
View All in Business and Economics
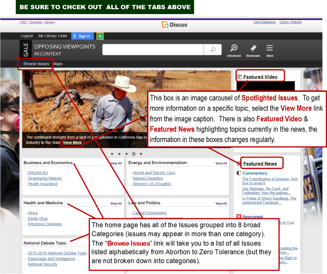click(x=116, y=163)
